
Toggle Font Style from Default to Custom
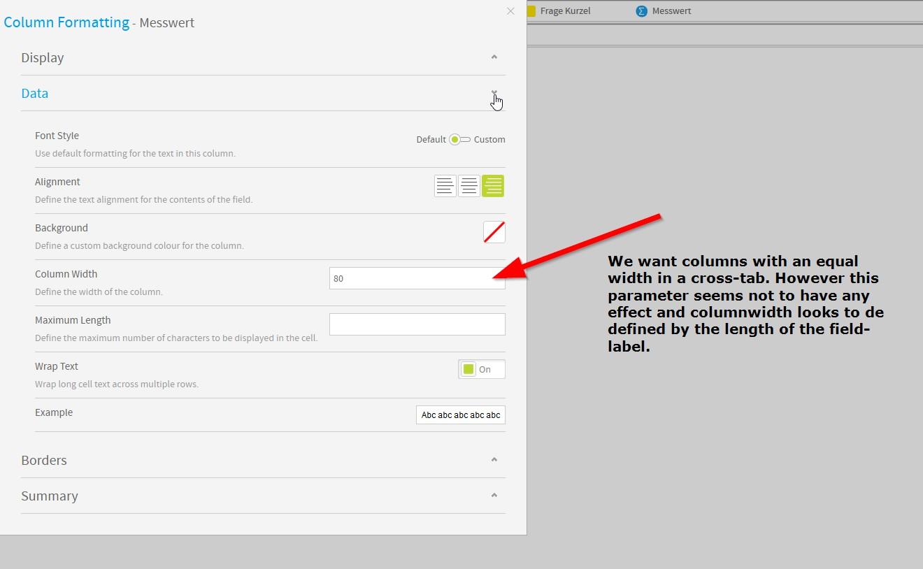point(460,140)
